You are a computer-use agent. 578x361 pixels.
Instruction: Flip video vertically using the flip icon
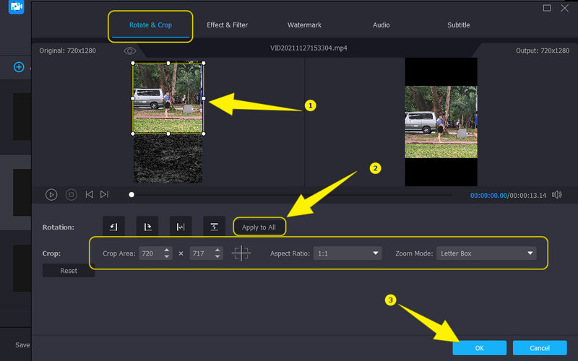(x=215, y=227)
